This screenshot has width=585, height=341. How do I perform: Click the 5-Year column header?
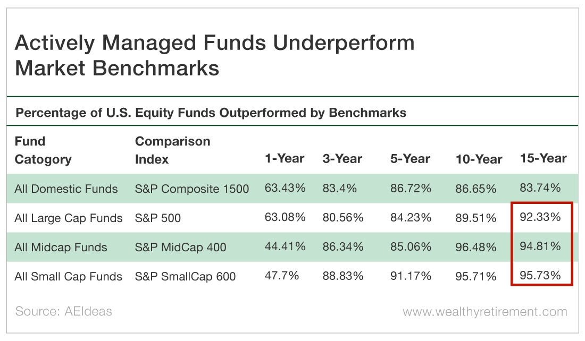pos(410,159)
